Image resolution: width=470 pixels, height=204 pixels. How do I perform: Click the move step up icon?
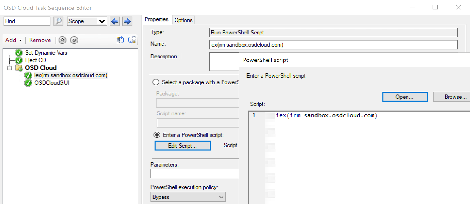point(62,40)
